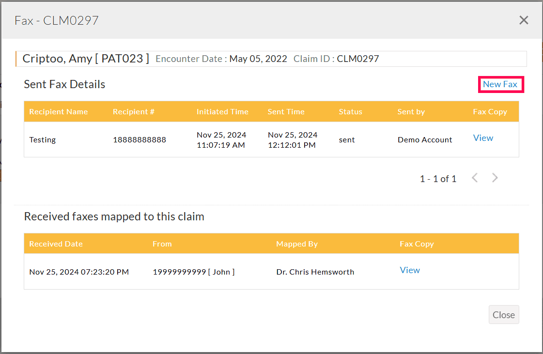The width and height of the screenshot is (543, 354).
Task: Select recipient number 18888888888 cell
Action: pyautogui.click(x=140, y=140)
